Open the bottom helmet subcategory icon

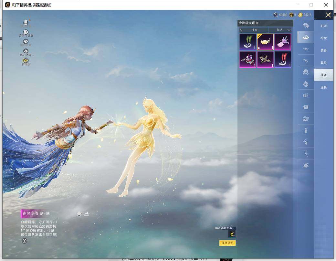(306, 165)
